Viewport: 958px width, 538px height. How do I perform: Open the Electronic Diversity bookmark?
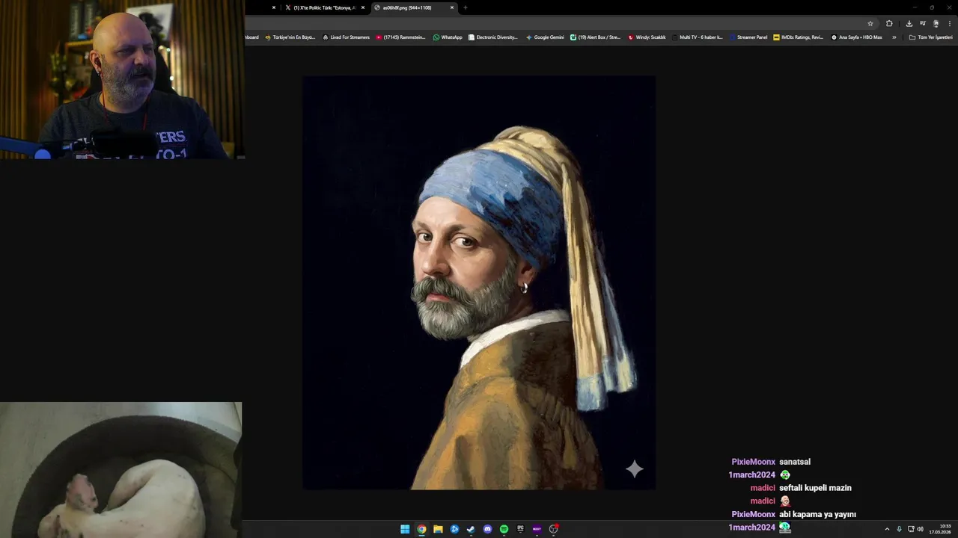(x=493, y=37)
